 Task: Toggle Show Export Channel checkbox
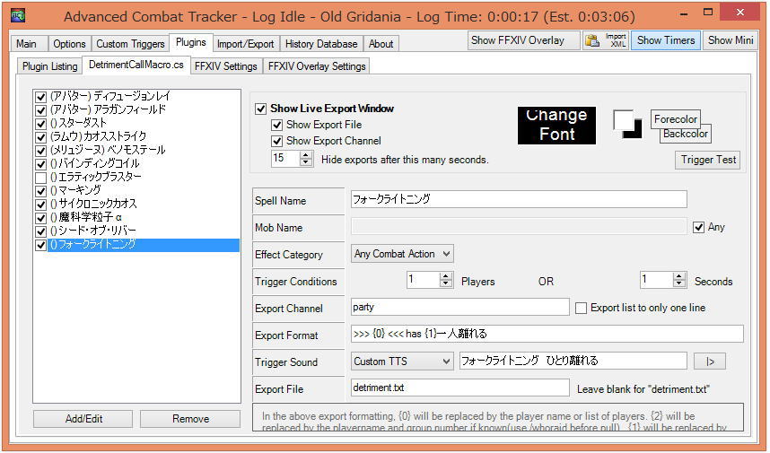277,141
